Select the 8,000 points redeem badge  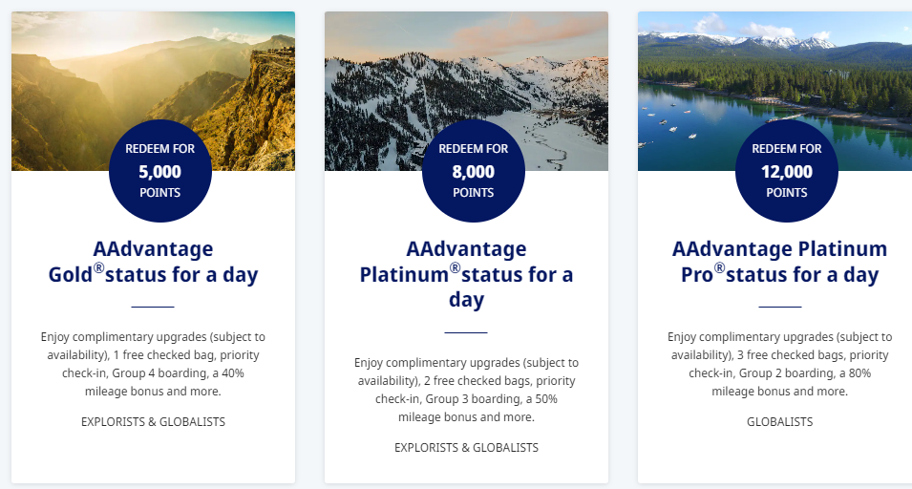pyautogui.click(x=474, y=171)
